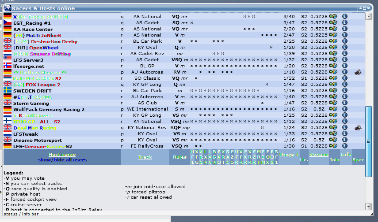
Task: Click the Join column header
Action: click(334, 160)
